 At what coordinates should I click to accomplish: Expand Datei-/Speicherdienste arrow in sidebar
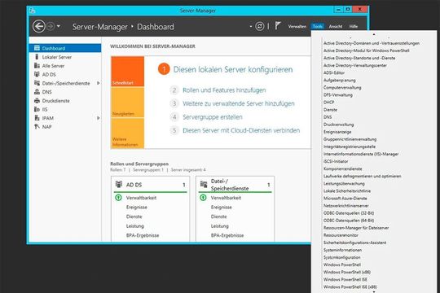click(x=98, y=83)
